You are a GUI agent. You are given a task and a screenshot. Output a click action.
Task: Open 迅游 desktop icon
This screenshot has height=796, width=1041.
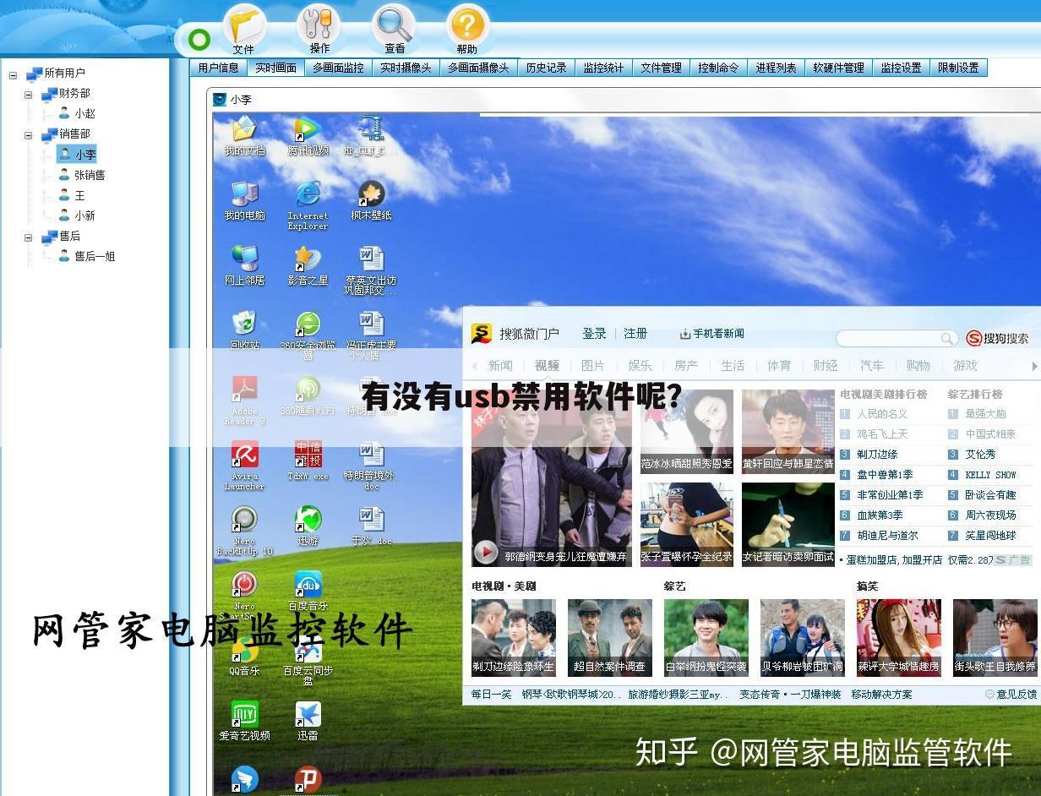(308, 526)
